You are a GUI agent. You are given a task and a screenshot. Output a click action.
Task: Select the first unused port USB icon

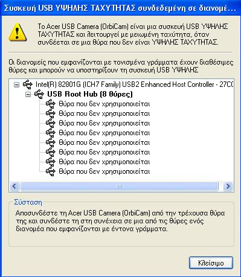[50, 104]
